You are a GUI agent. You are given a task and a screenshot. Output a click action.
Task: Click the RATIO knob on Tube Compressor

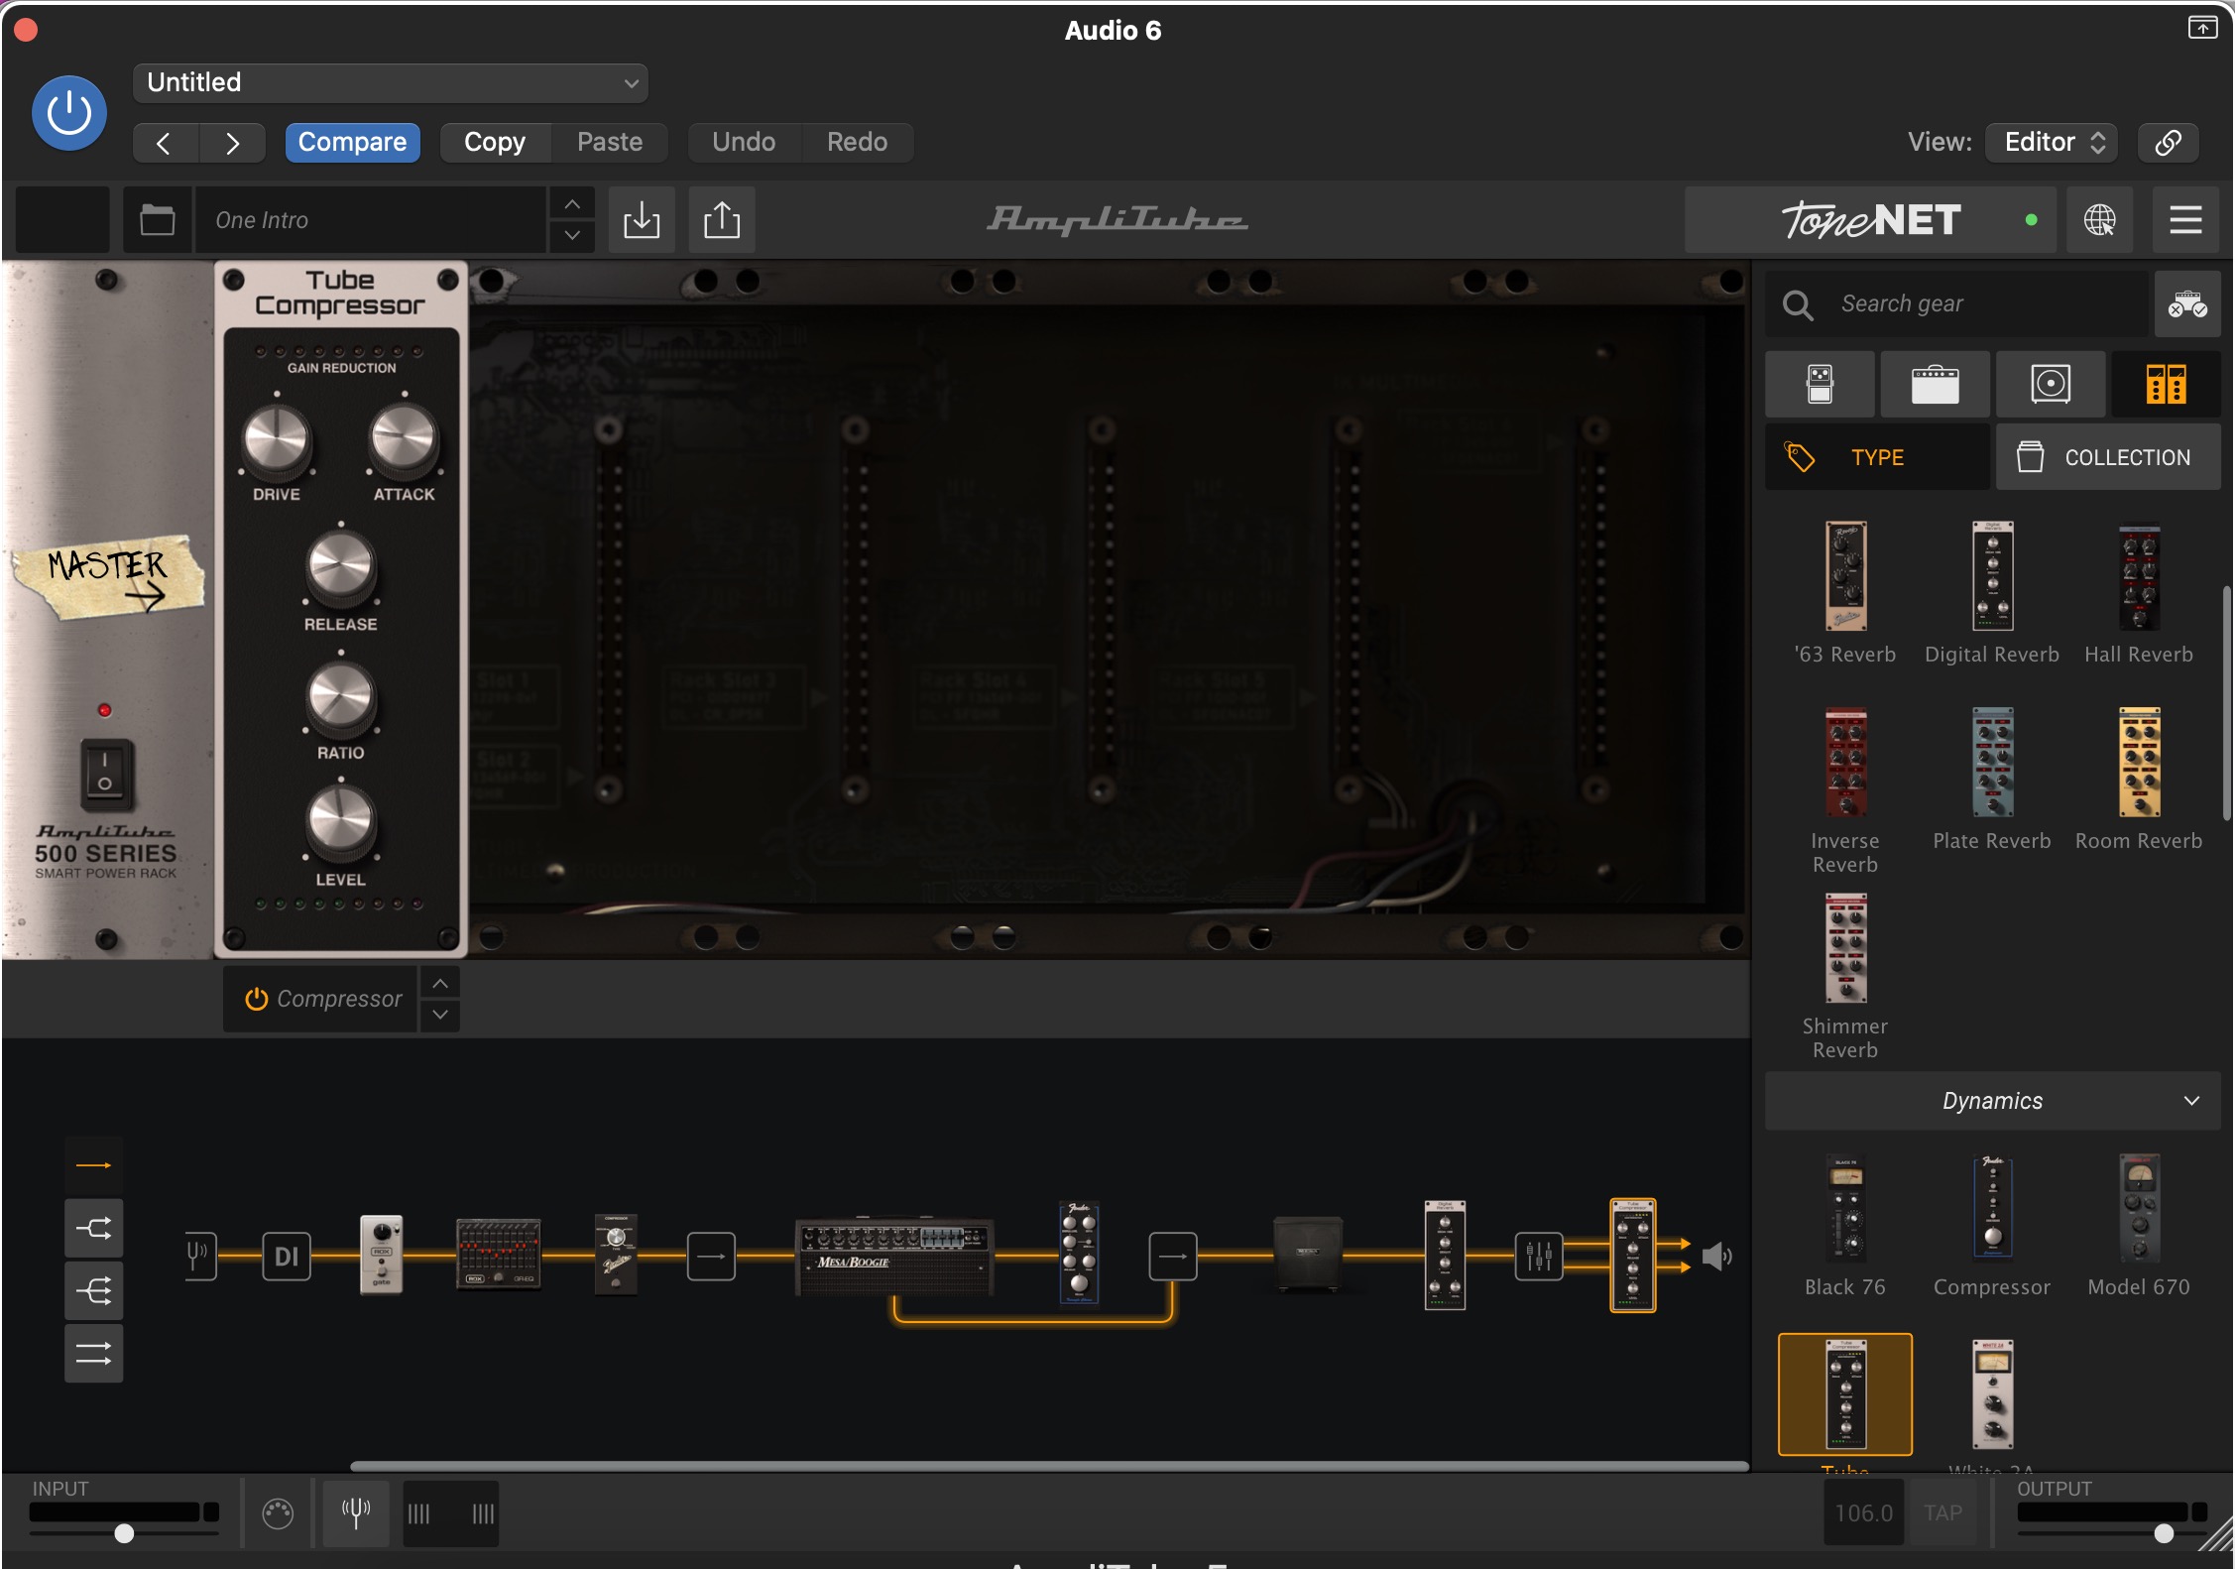click(x=340, y=697)
